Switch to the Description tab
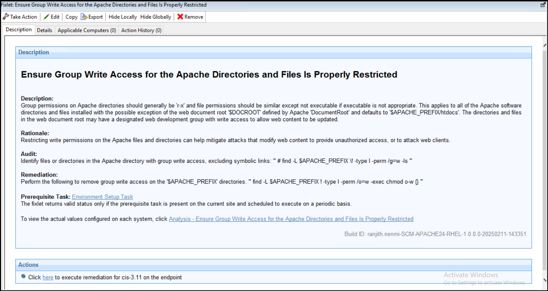 (x=19, y=30)
